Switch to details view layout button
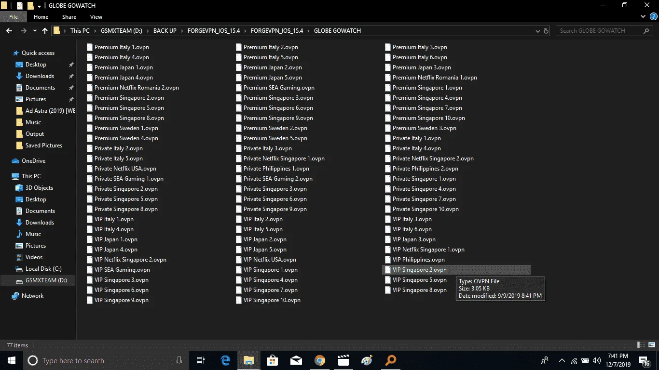 [x=642, y=345]
